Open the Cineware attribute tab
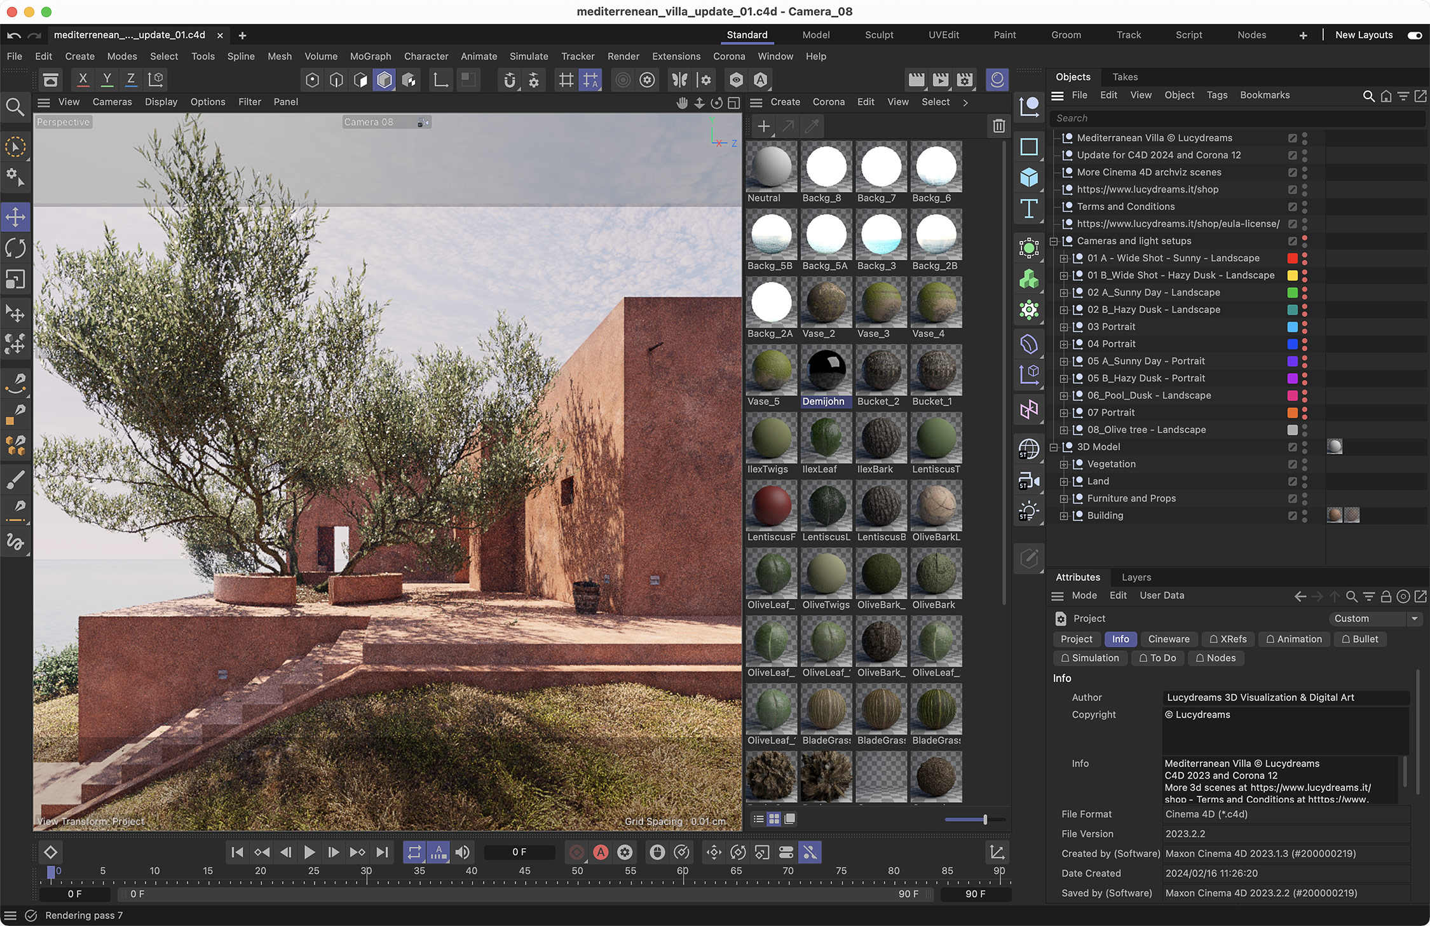The height and width of the screenshot is (926, 1430). [x=1169, y=639]
